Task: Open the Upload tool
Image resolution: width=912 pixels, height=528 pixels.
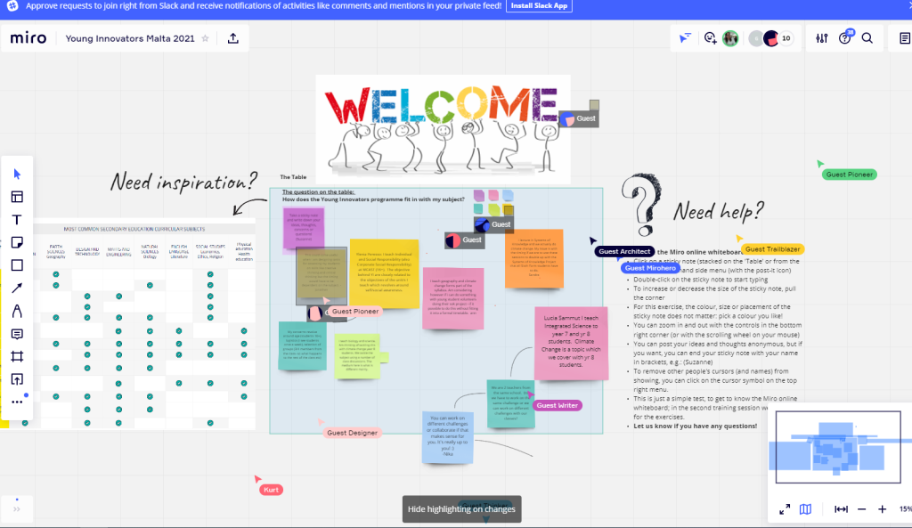Action: pos(17,379)
